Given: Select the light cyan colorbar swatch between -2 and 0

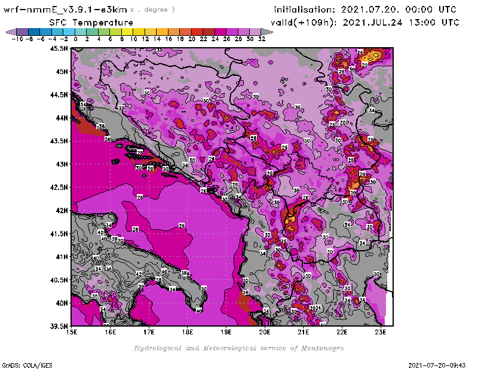Looking at the screenshot, I should [x=69, y=32].
